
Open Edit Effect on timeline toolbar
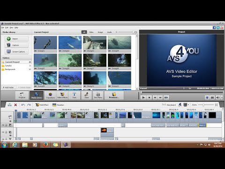pyautogui.click(x=42, y=105)
